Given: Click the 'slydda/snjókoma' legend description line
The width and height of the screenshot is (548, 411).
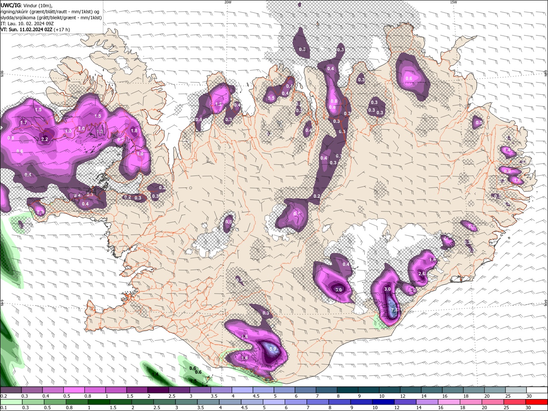Looking at the screenshot, I should [51, 18].
